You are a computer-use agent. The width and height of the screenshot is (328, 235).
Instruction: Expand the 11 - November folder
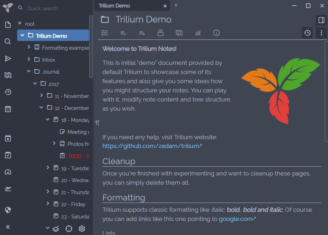click(41, 96)
